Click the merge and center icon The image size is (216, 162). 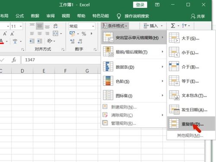pyautogui.click(x=56, y=33)
